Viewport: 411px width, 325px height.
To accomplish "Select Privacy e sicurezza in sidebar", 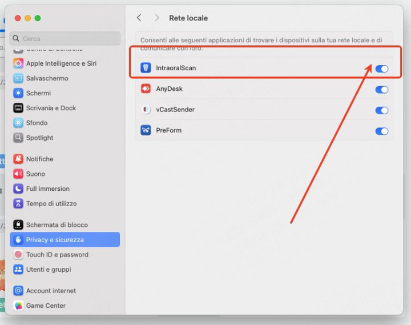I will (x=65, y=239).
